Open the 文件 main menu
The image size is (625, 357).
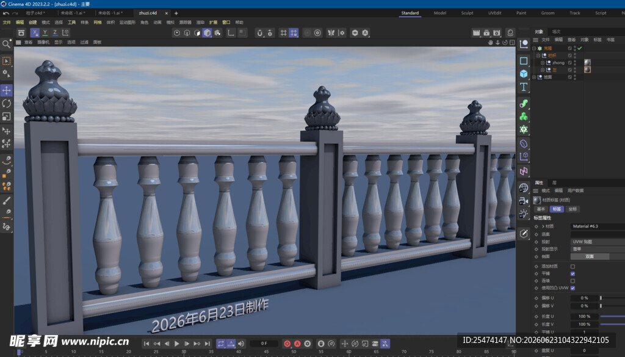click(x=7, y=23)
